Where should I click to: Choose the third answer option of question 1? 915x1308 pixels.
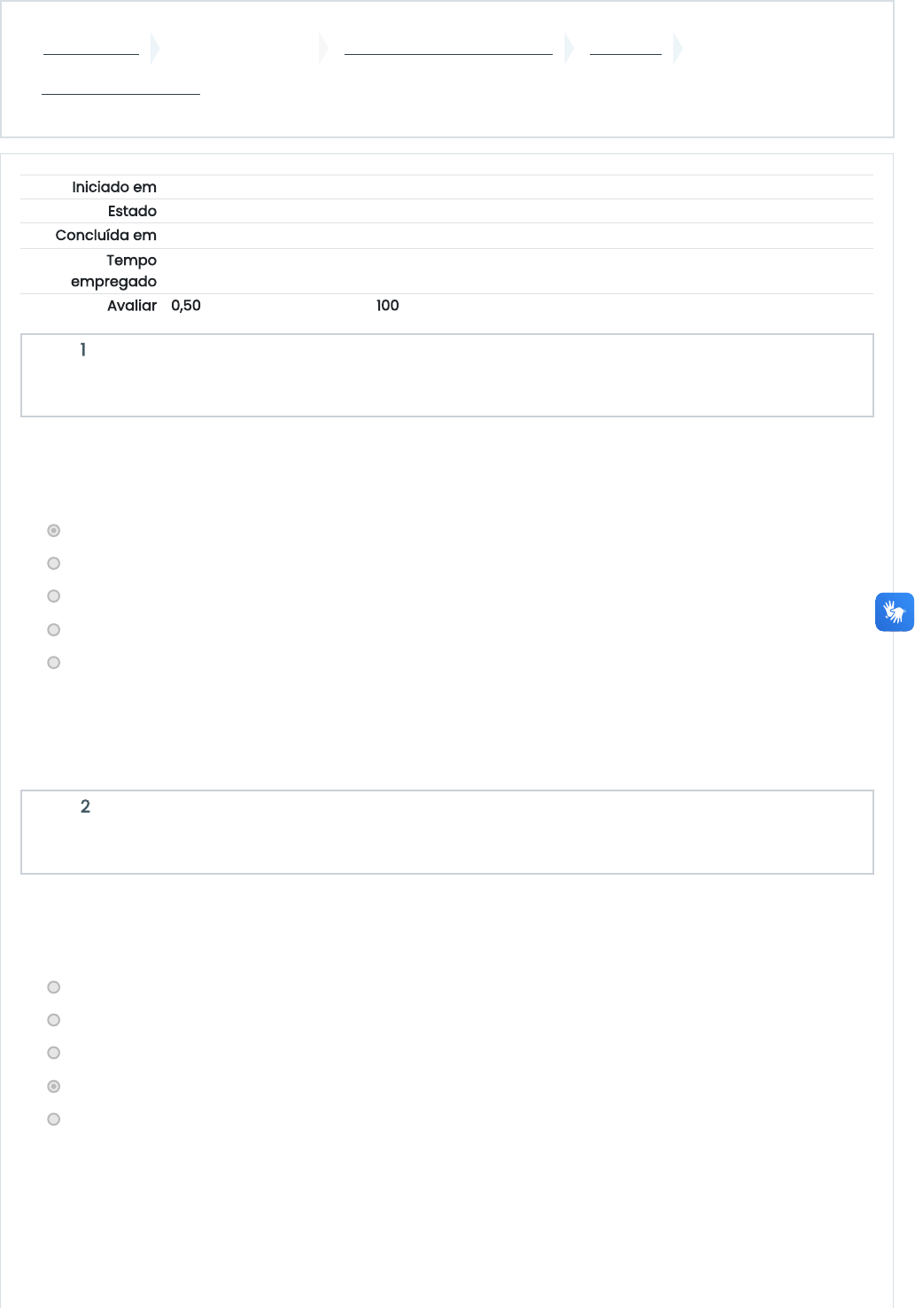54,596
